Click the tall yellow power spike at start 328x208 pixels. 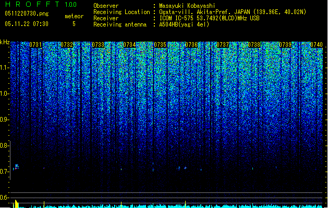click(16, 204)
